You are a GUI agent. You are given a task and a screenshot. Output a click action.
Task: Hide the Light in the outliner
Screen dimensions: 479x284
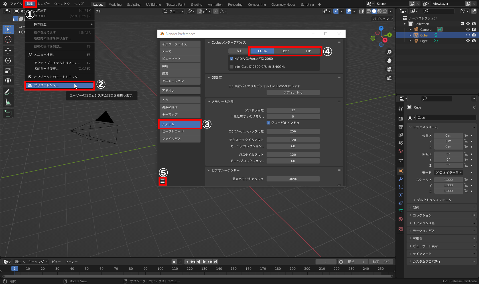(468, 41)
